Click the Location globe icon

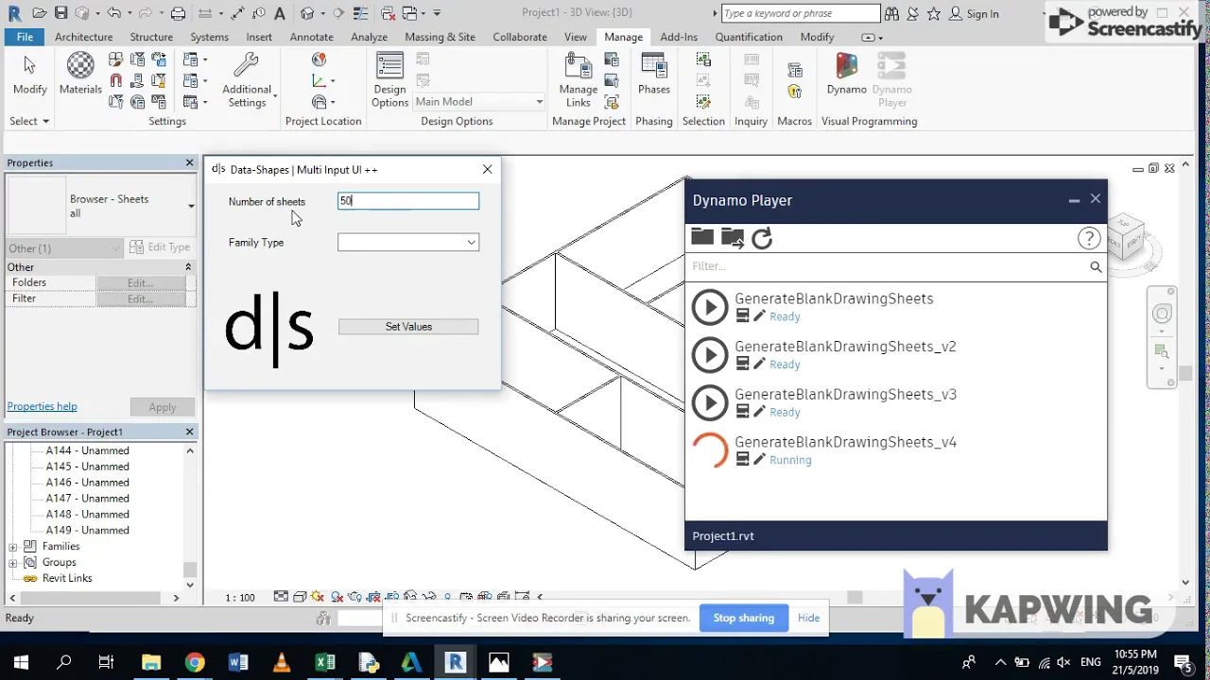pos(320,59)
